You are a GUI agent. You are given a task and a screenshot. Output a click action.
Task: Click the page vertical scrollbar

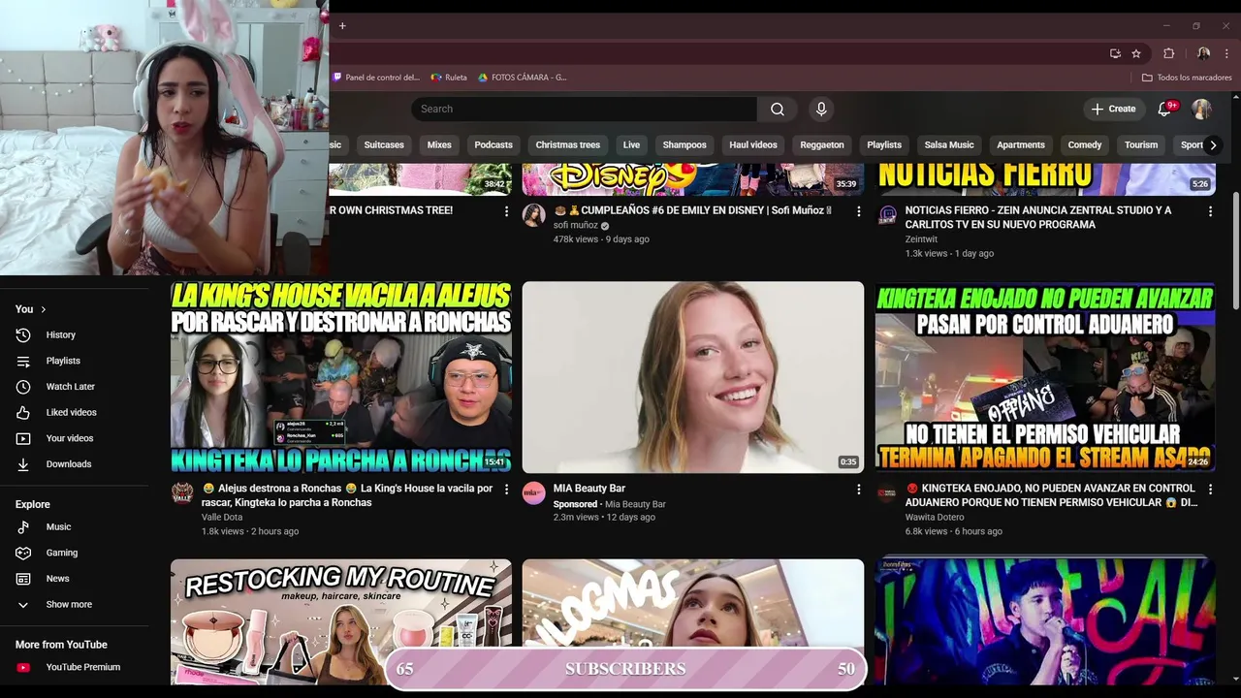coord(1235,252)
